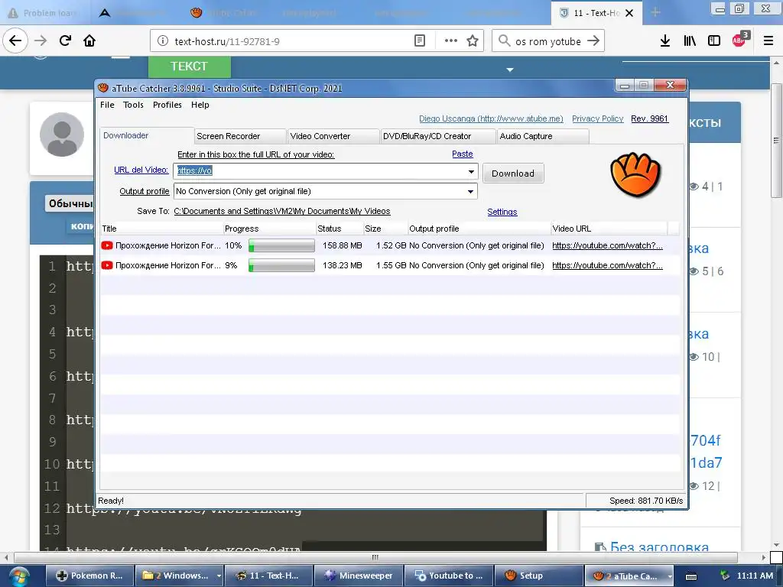The width and height of the screenshot is (783, 587).
Task: Open page actions three-dots menu
Action: (x=451, y=41)
